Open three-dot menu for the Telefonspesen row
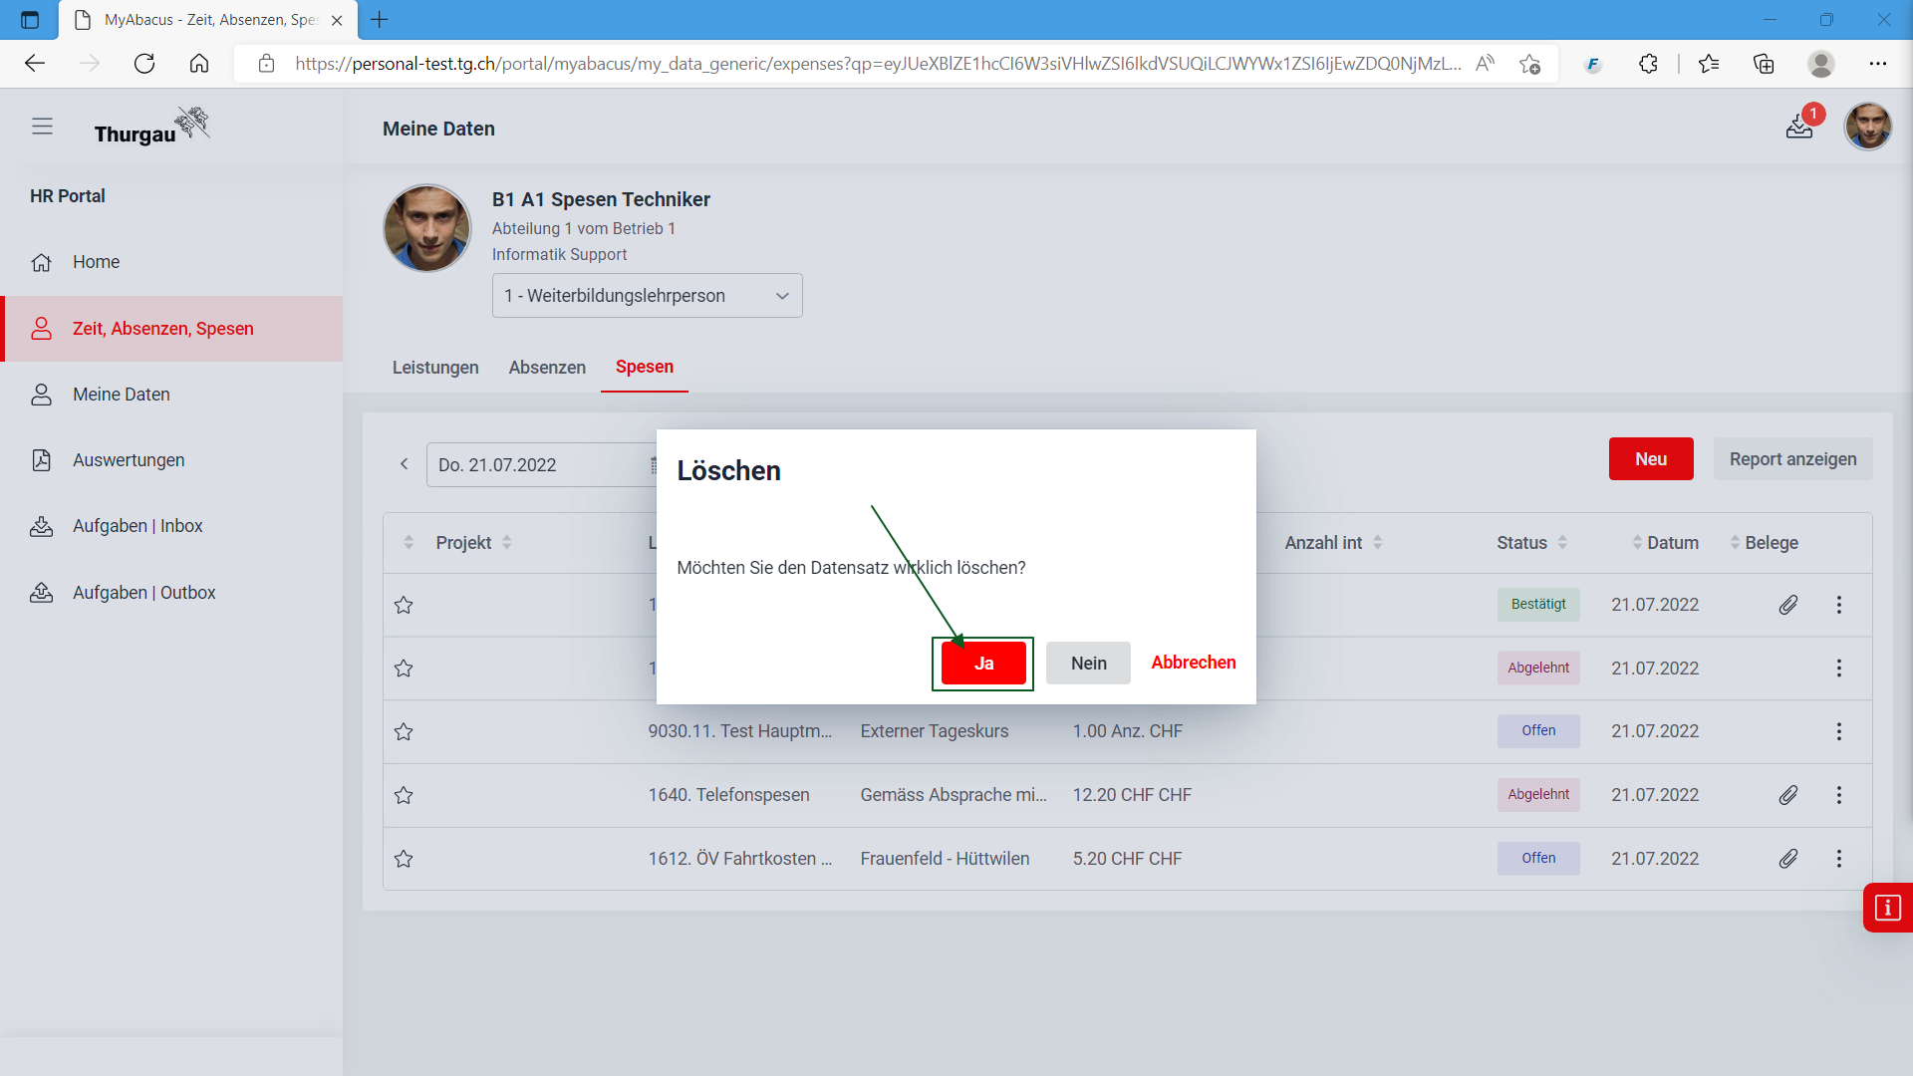Image resolution: width=1913 pixels, height=1076 pixels. pos(1839,795)
